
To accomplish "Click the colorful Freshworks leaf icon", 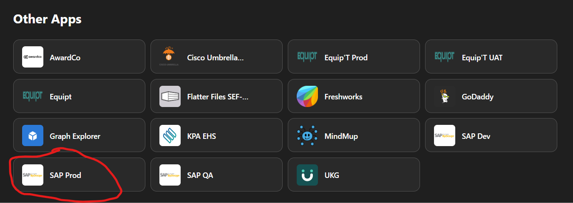I will (x=307, y=96).
